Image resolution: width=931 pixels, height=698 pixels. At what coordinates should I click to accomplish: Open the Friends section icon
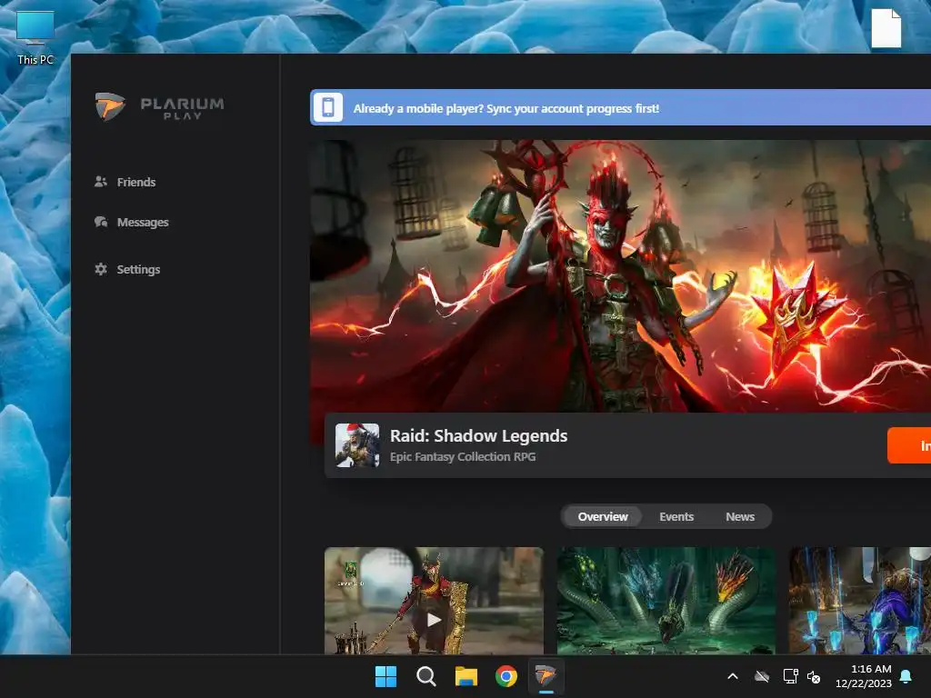coord(101,182)
